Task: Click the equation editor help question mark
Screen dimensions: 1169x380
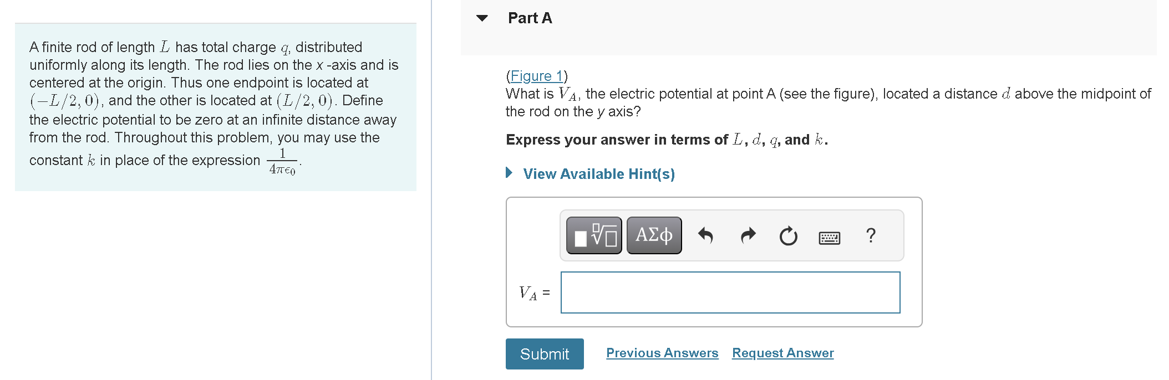Action: [870, 236]
